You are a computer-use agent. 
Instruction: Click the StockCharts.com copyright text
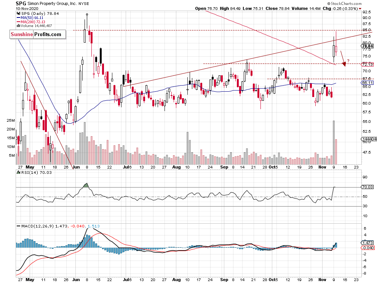pos(344,3)
